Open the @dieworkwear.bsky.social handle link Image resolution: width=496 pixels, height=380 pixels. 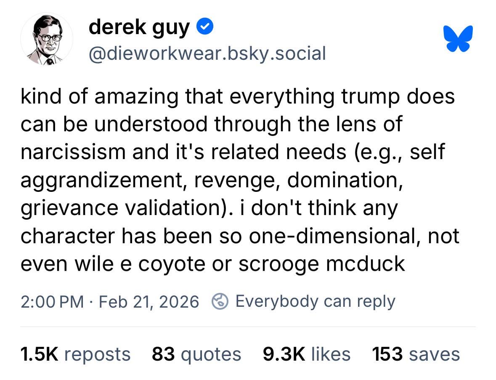207,53
